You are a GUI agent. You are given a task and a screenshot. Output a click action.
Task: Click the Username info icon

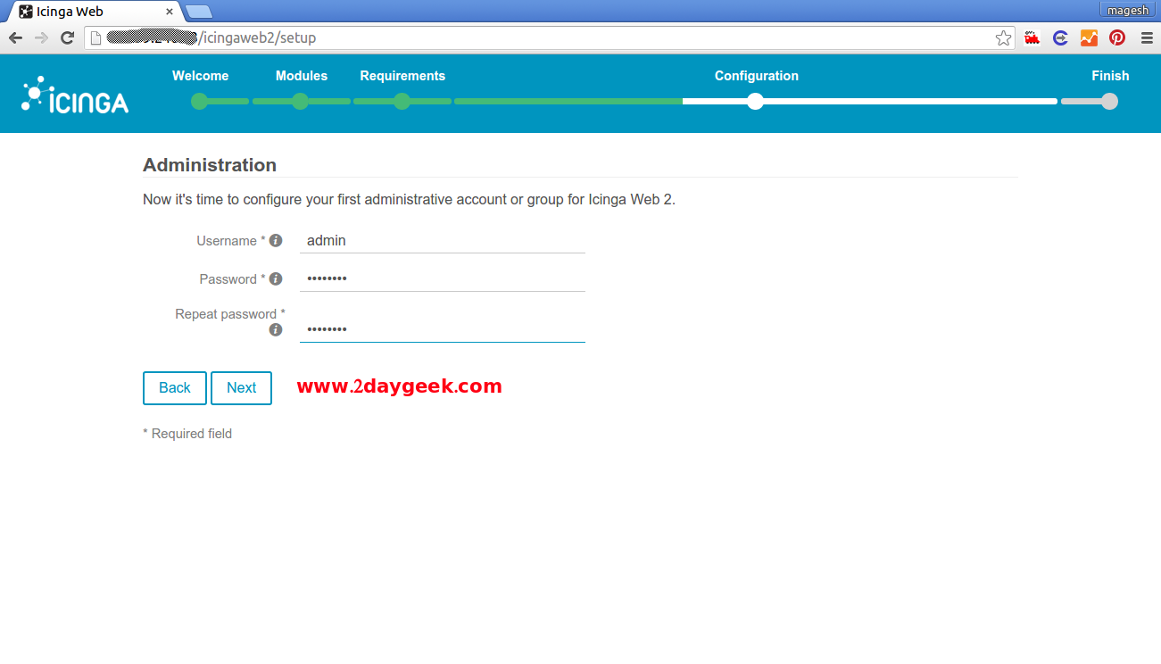[276, 240]
